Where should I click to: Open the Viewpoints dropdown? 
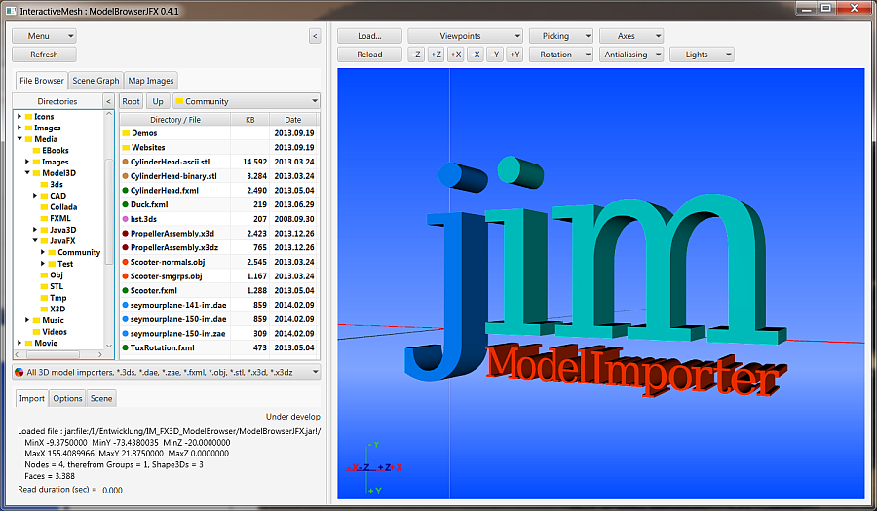[x=465, y=36]
